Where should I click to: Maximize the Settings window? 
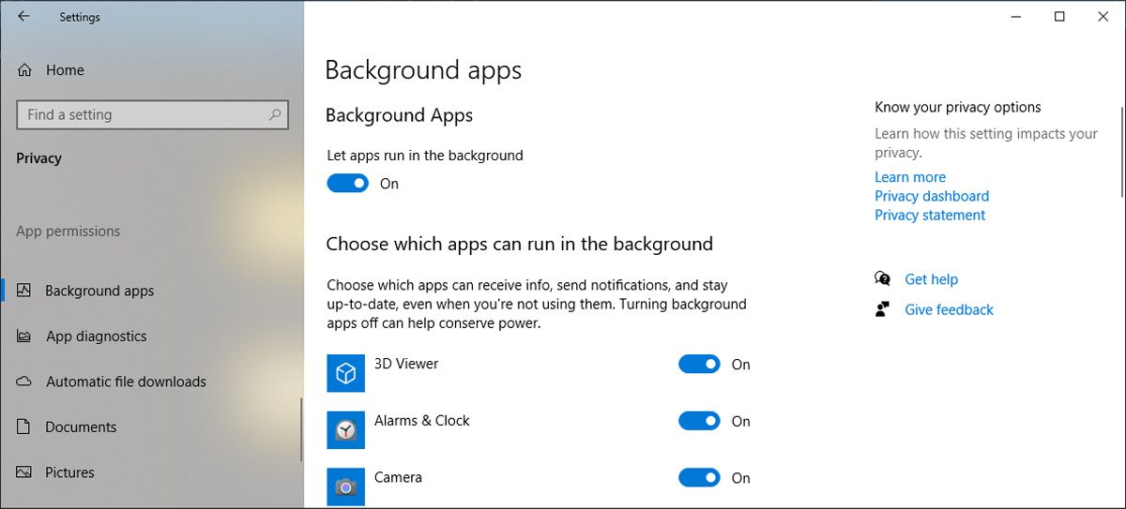tap(1059, 17)
